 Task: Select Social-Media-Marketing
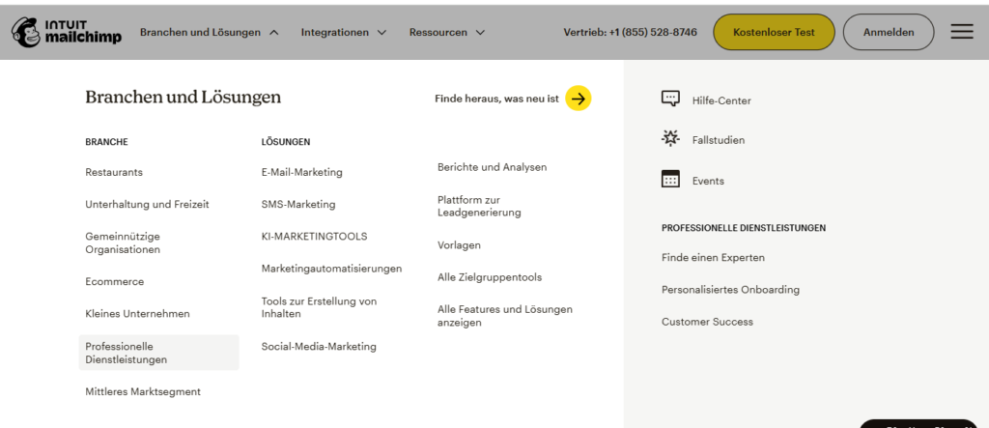319,347
